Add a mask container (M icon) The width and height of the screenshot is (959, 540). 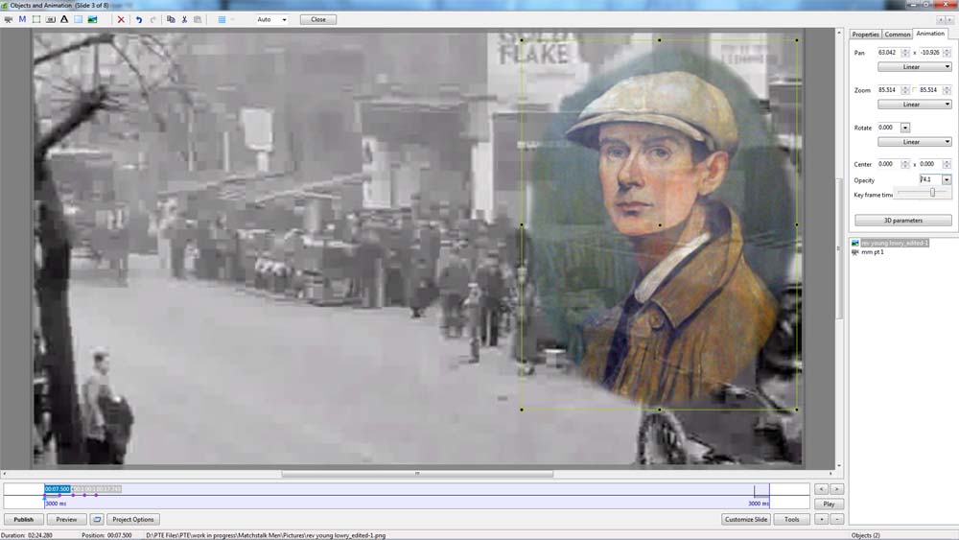click(22, 19)
